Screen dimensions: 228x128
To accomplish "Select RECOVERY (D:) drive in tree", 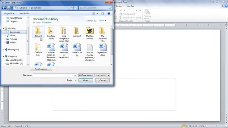I will [15, 63].
